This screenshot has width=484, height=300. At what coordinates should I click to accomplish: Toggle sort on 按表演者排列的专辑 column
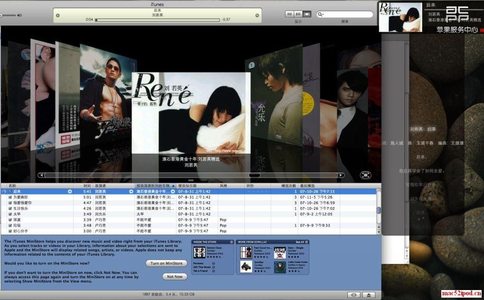coord(156,186)
